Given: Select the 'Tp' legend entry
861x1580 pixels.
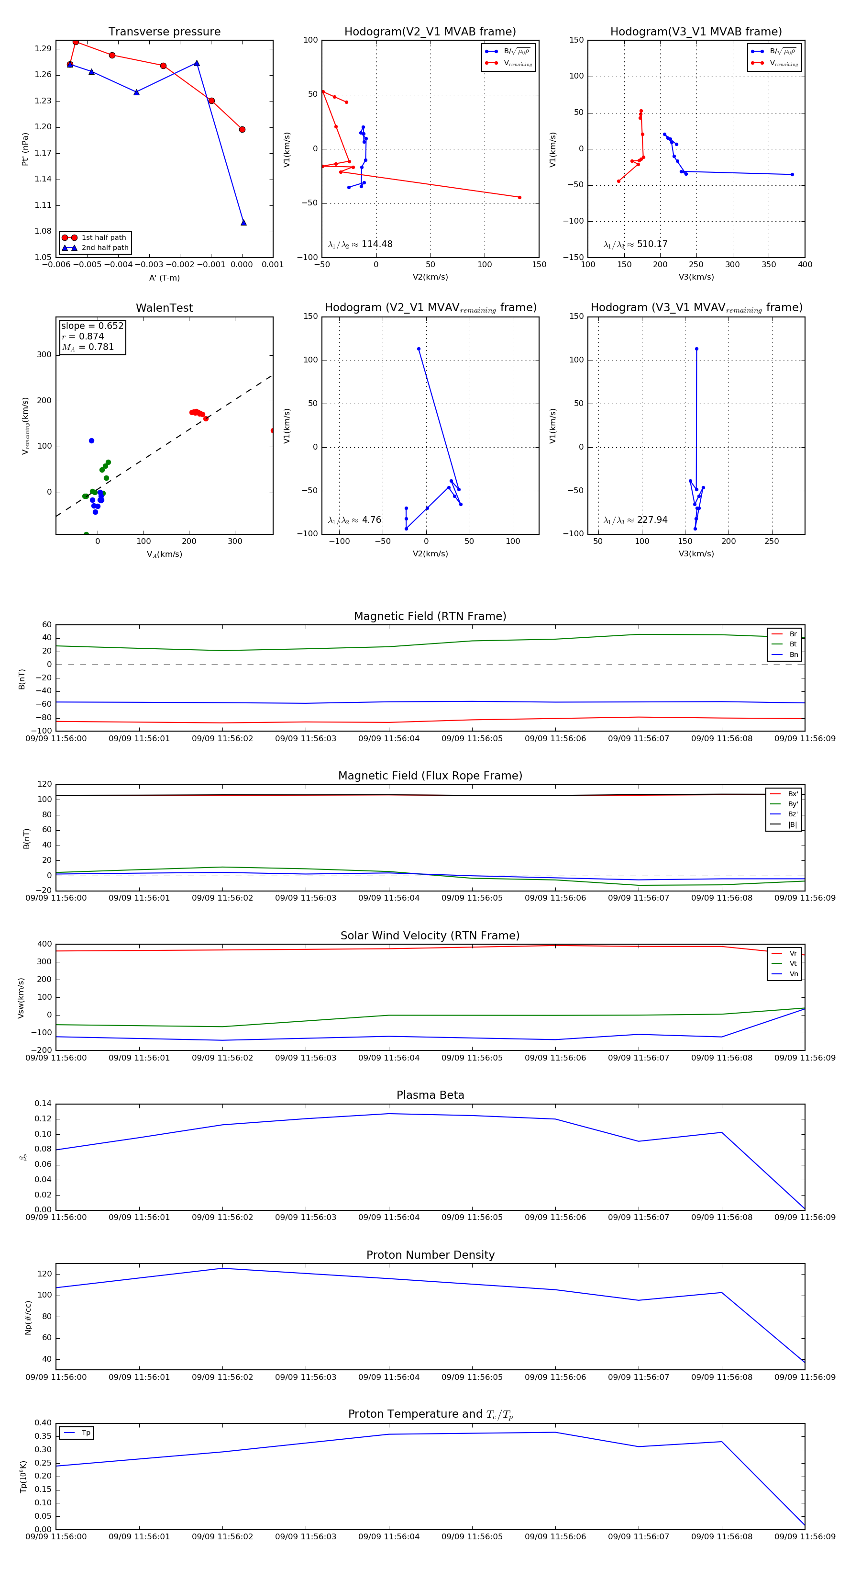Looking at the screenshot, I should pos(77,1433).
